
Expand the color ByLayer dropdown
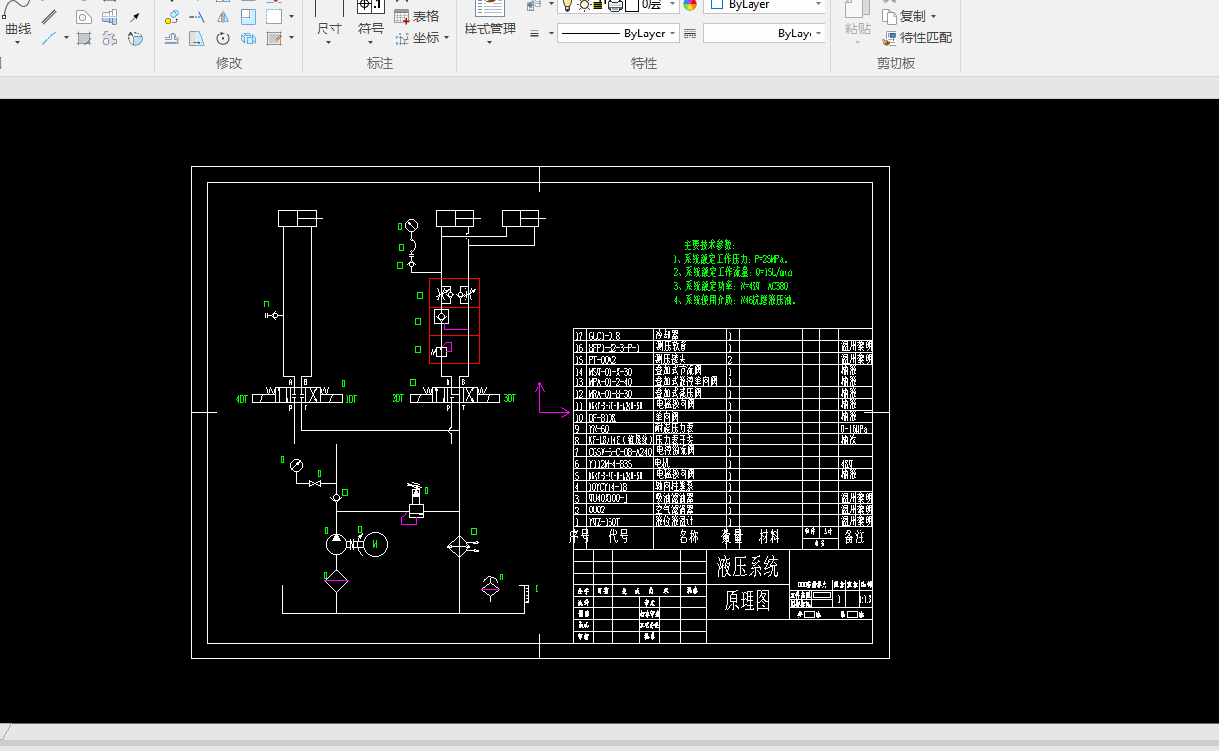click(818, 5)
